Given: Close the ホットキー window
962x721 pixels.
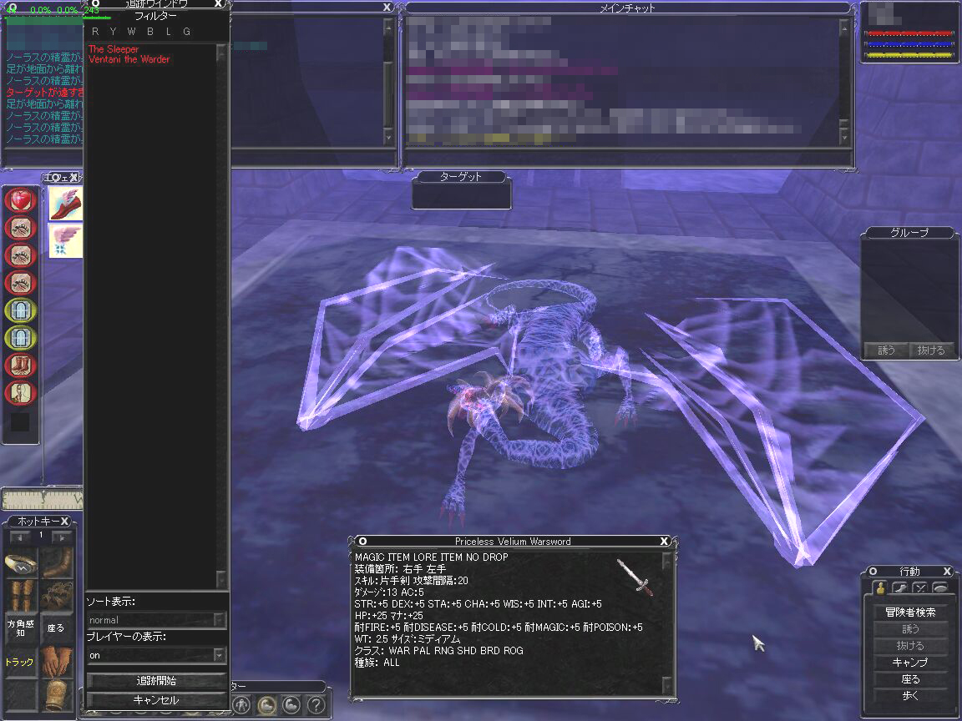Looking at the screenshot, I should click(x=64, y=521).
